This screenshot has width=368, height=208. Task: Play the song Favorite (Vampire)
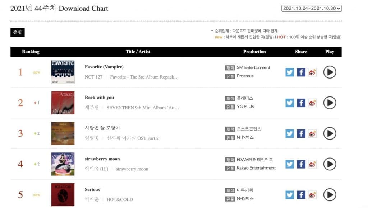[330, 72]
